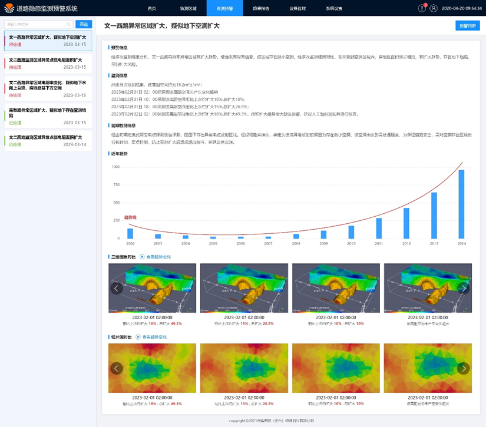Screen dimensions: 486x427
Task: Open the user profile icon in header
Action: pos(434,8)
